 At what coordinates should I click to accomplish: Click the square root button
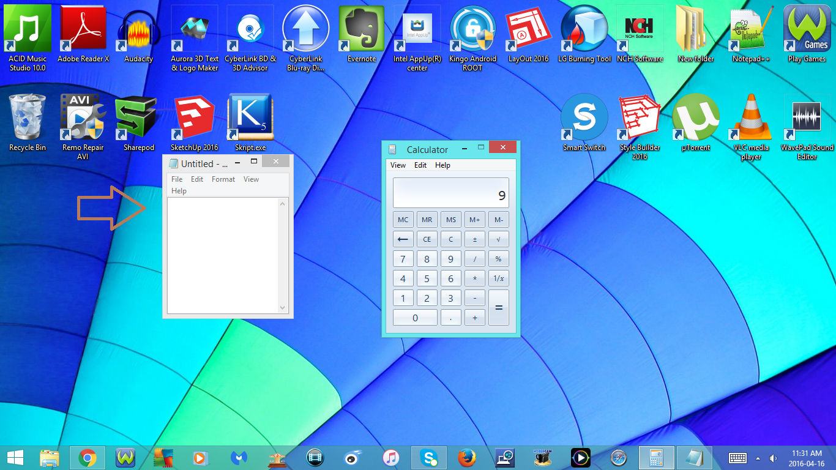[498, 239]
